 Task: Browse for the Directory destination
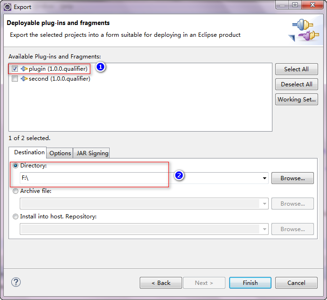tap(292, 178)
